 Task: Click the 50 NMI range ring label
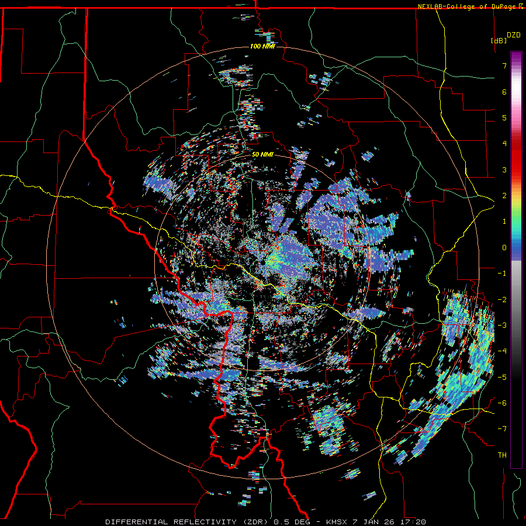tap(262, 155)
